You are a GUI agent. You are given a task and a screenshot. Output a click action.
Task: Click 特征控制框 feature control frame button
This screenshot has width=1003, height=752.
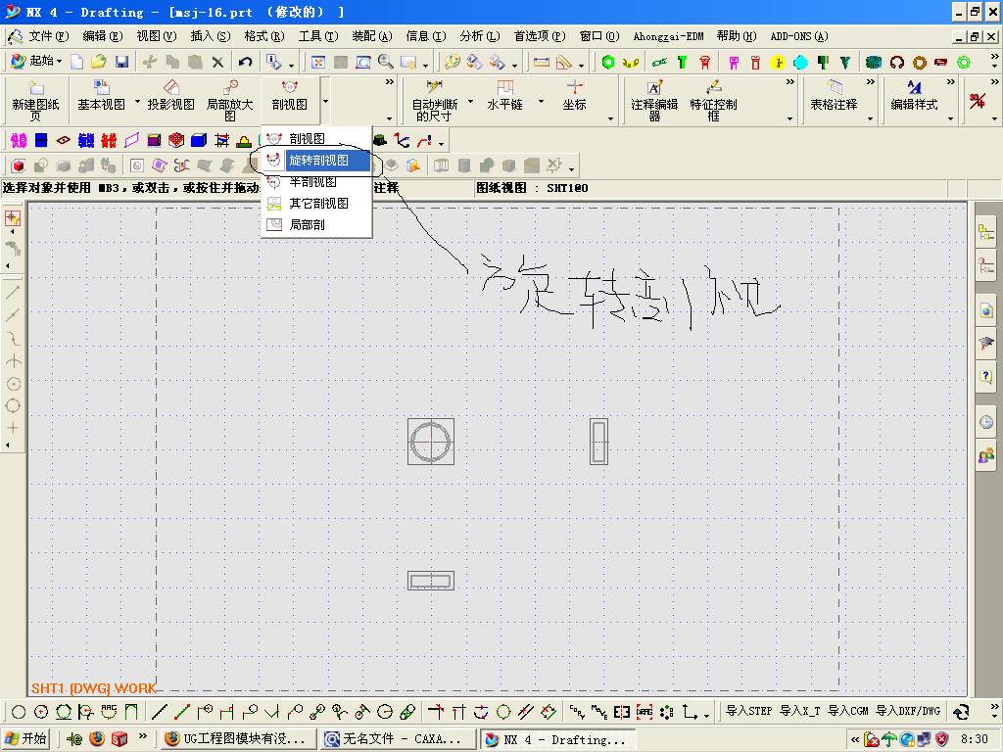(x=713, y=101)
